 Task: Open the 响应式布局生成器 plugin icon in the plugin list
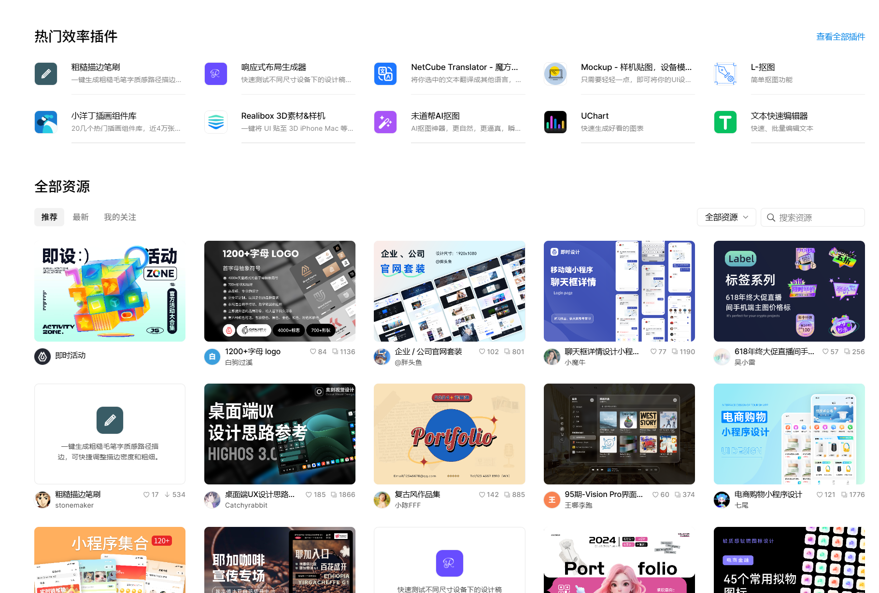tap(216, 74)
